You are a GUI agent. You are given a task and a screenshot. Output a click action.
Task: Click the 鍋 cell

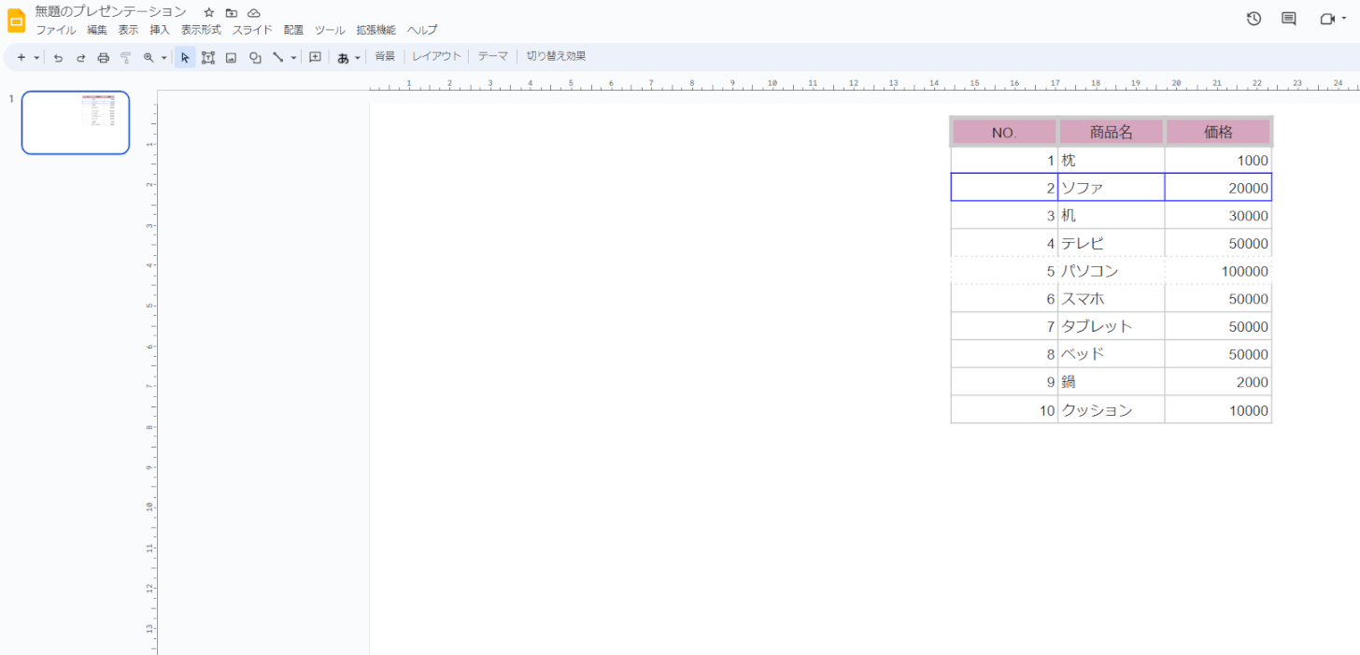pos(1112,382)
